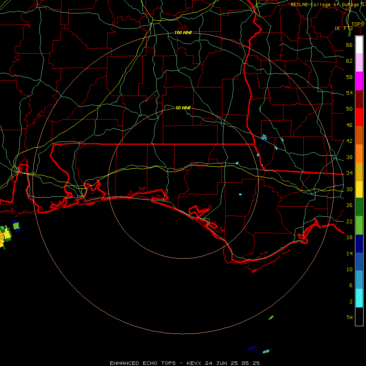Click the bright yellow legend swatch
Image resolution: width=366 pixels, height=366 pixels.
pyautogui.click(x=359, y=190)
